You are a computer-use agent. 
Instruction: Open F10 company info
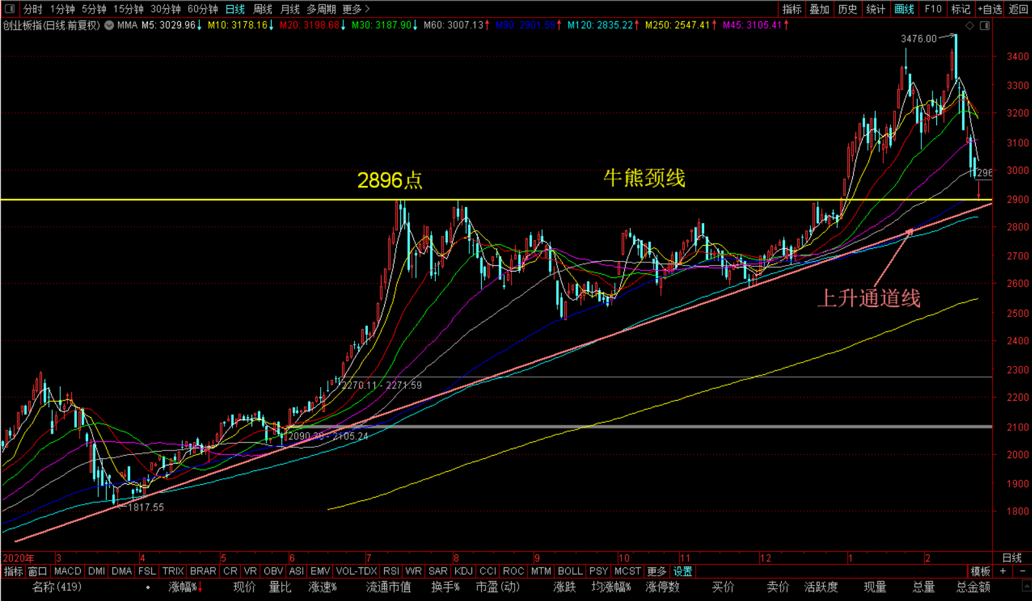point(933,9)
